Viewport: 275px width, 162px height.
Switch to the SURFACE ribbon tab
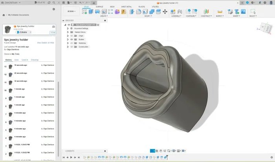99,7
